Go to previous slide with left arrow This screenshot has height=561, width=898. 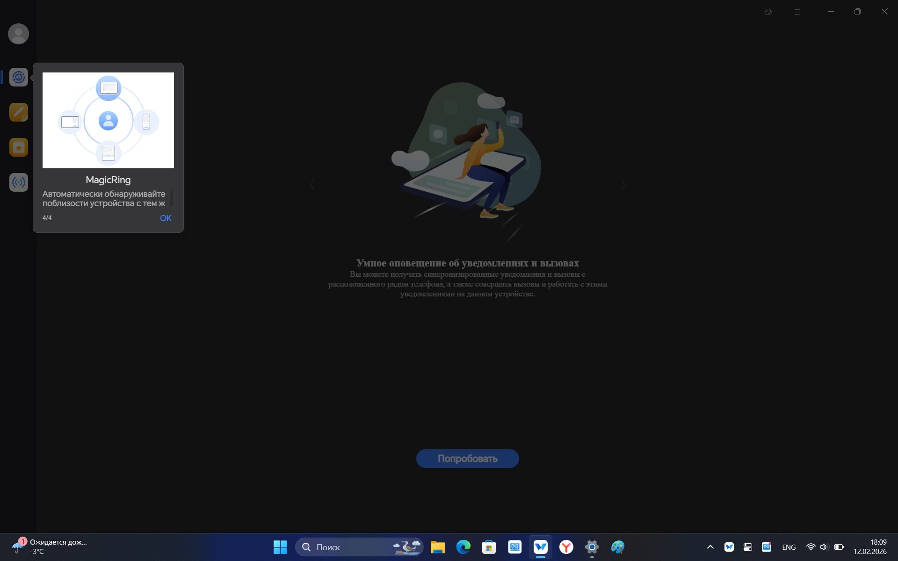coord(312,185)
